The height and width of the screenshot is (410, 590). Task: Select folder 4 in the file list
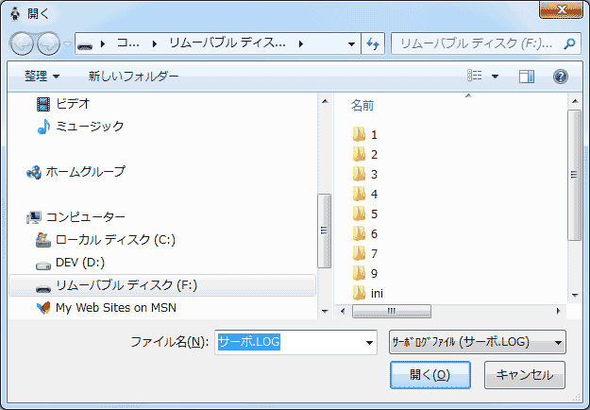click(x=365, y=194)
